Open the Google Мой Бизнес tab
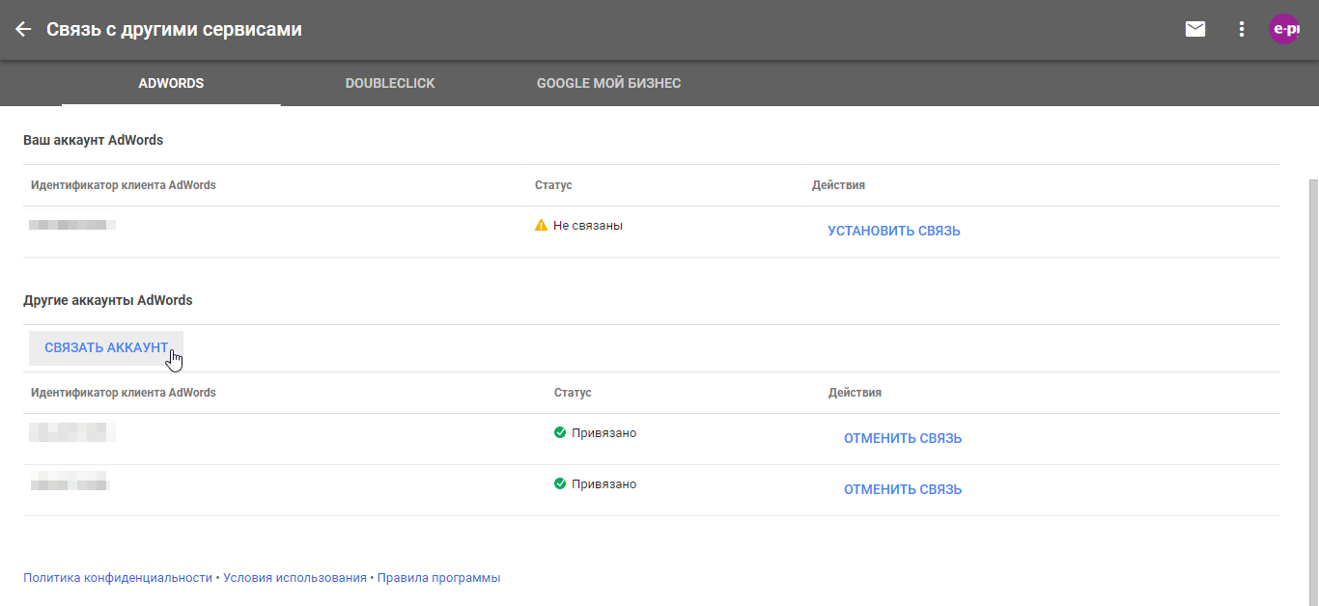 [608, 84]
